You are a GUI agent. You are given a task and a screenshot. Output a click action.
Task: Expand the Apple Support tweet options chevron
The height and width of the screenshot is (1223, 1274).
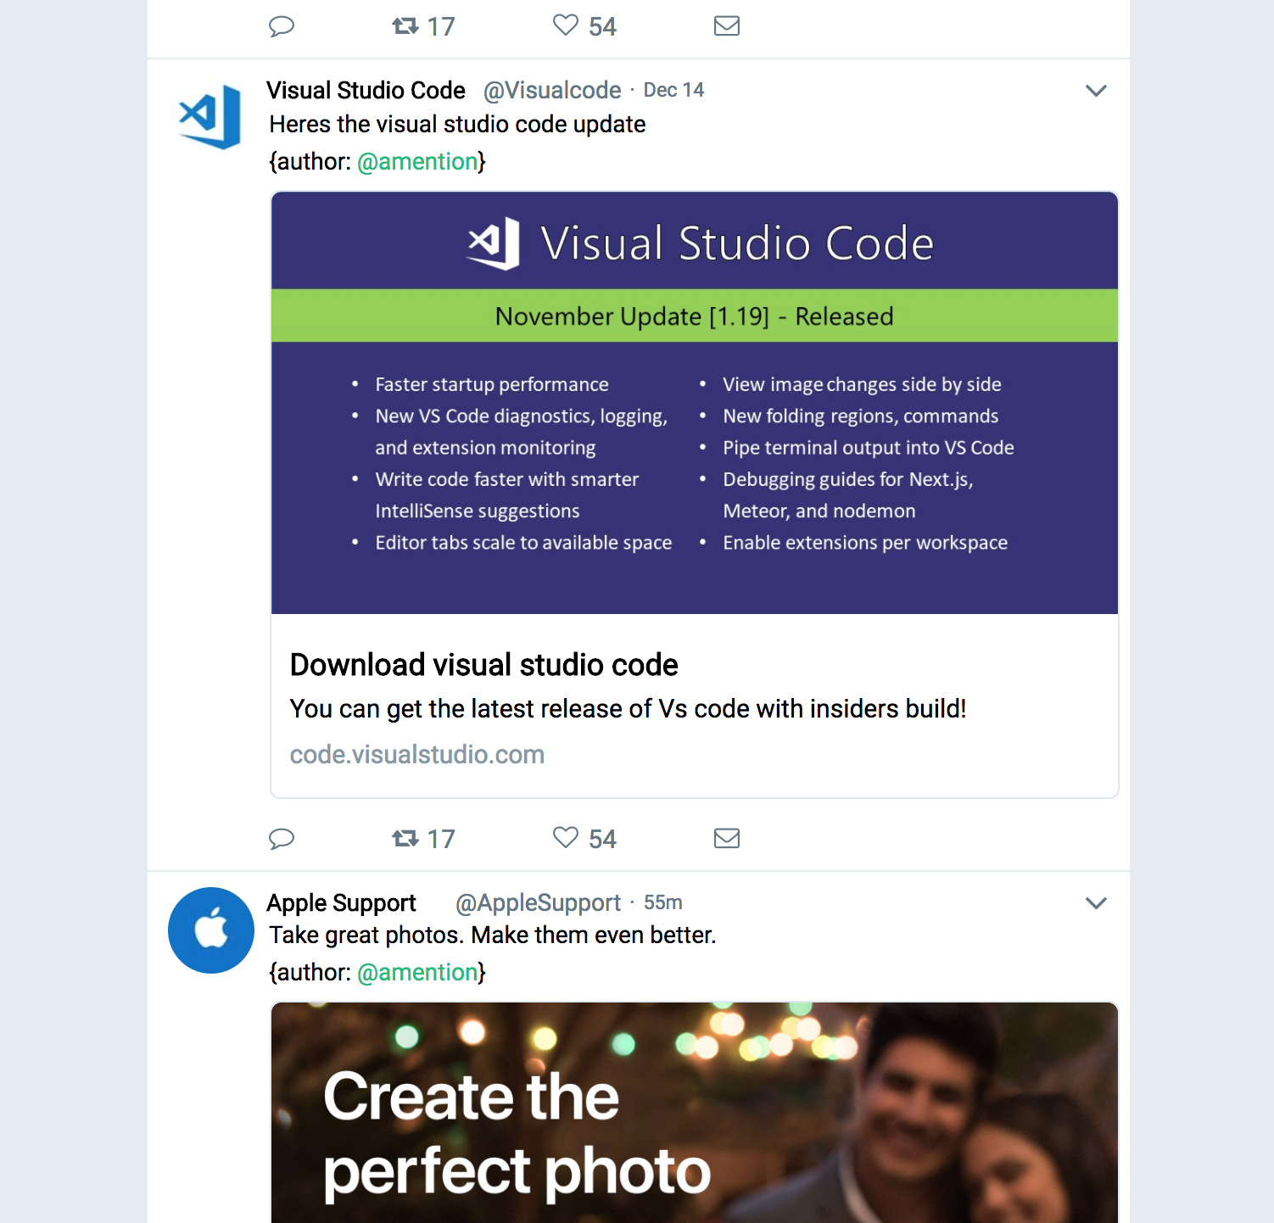[x=1096, y=903]
